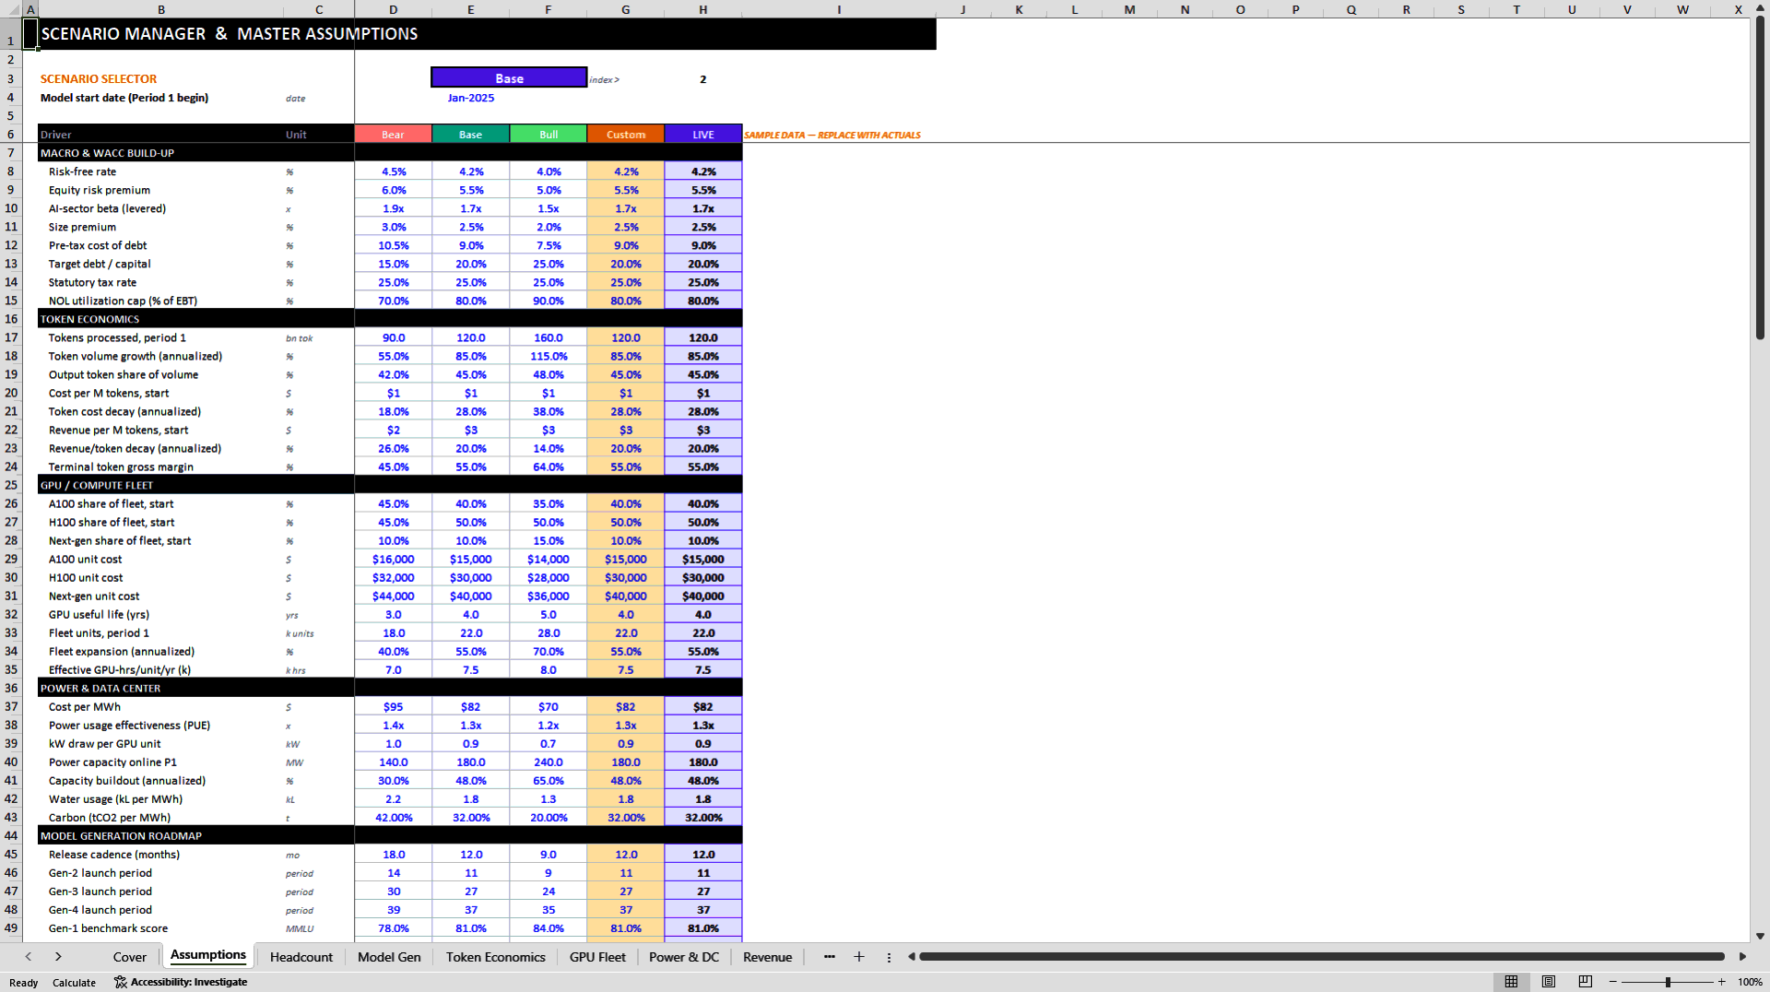
Task: Select row 16 header
Action: (11, 319)
